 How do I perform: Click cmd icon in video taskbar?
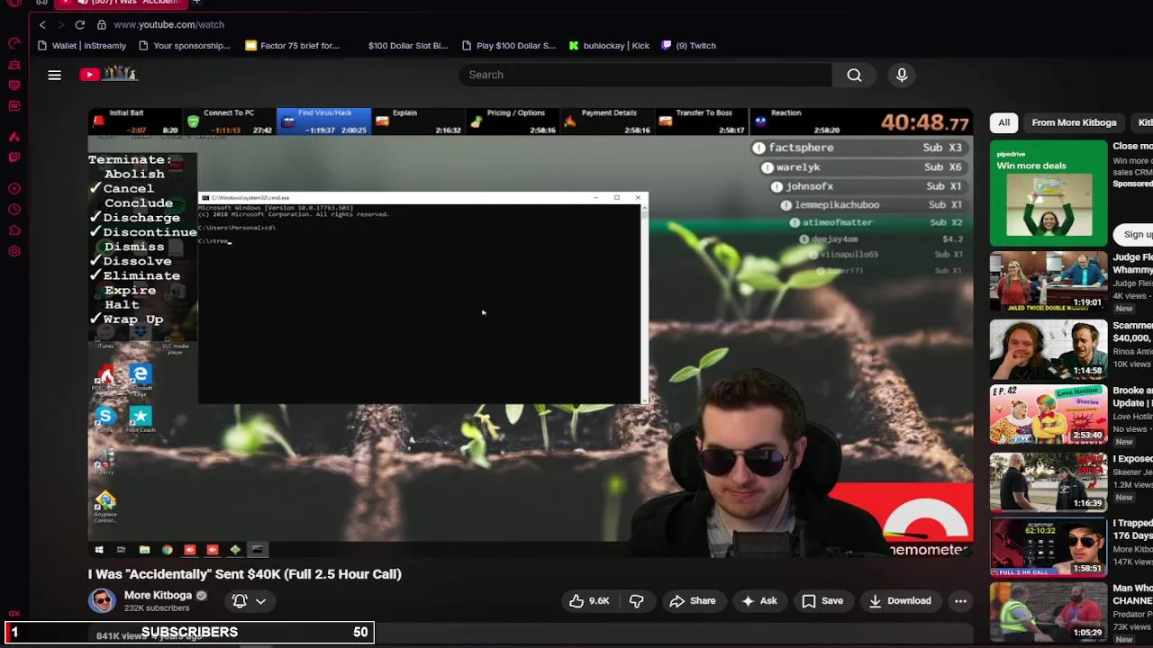tap(257, 550)
